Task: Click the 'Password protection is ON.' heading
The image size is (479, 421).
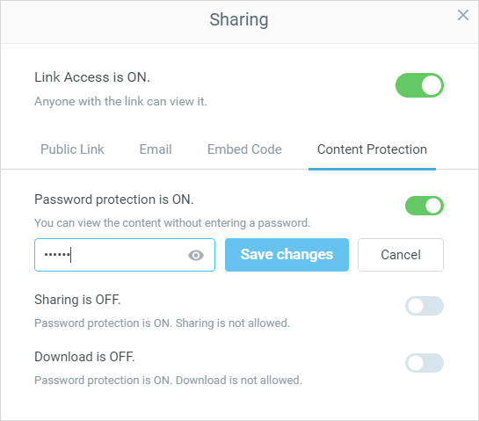Action: click(x=114, y=200)
